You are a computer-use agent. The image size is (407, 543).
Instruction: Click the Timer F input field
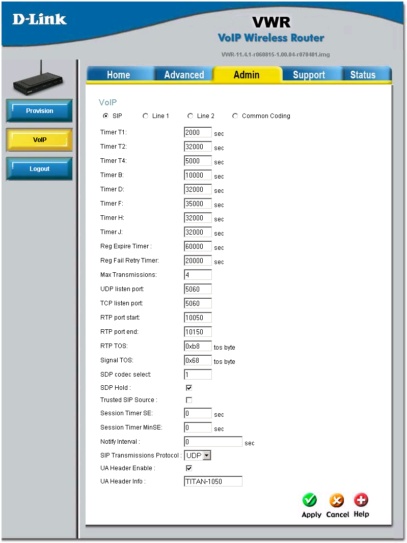click(198, 204)
